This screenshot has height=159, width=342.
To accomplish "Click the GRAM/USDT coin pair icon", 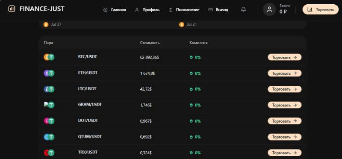I will (49, 105).
